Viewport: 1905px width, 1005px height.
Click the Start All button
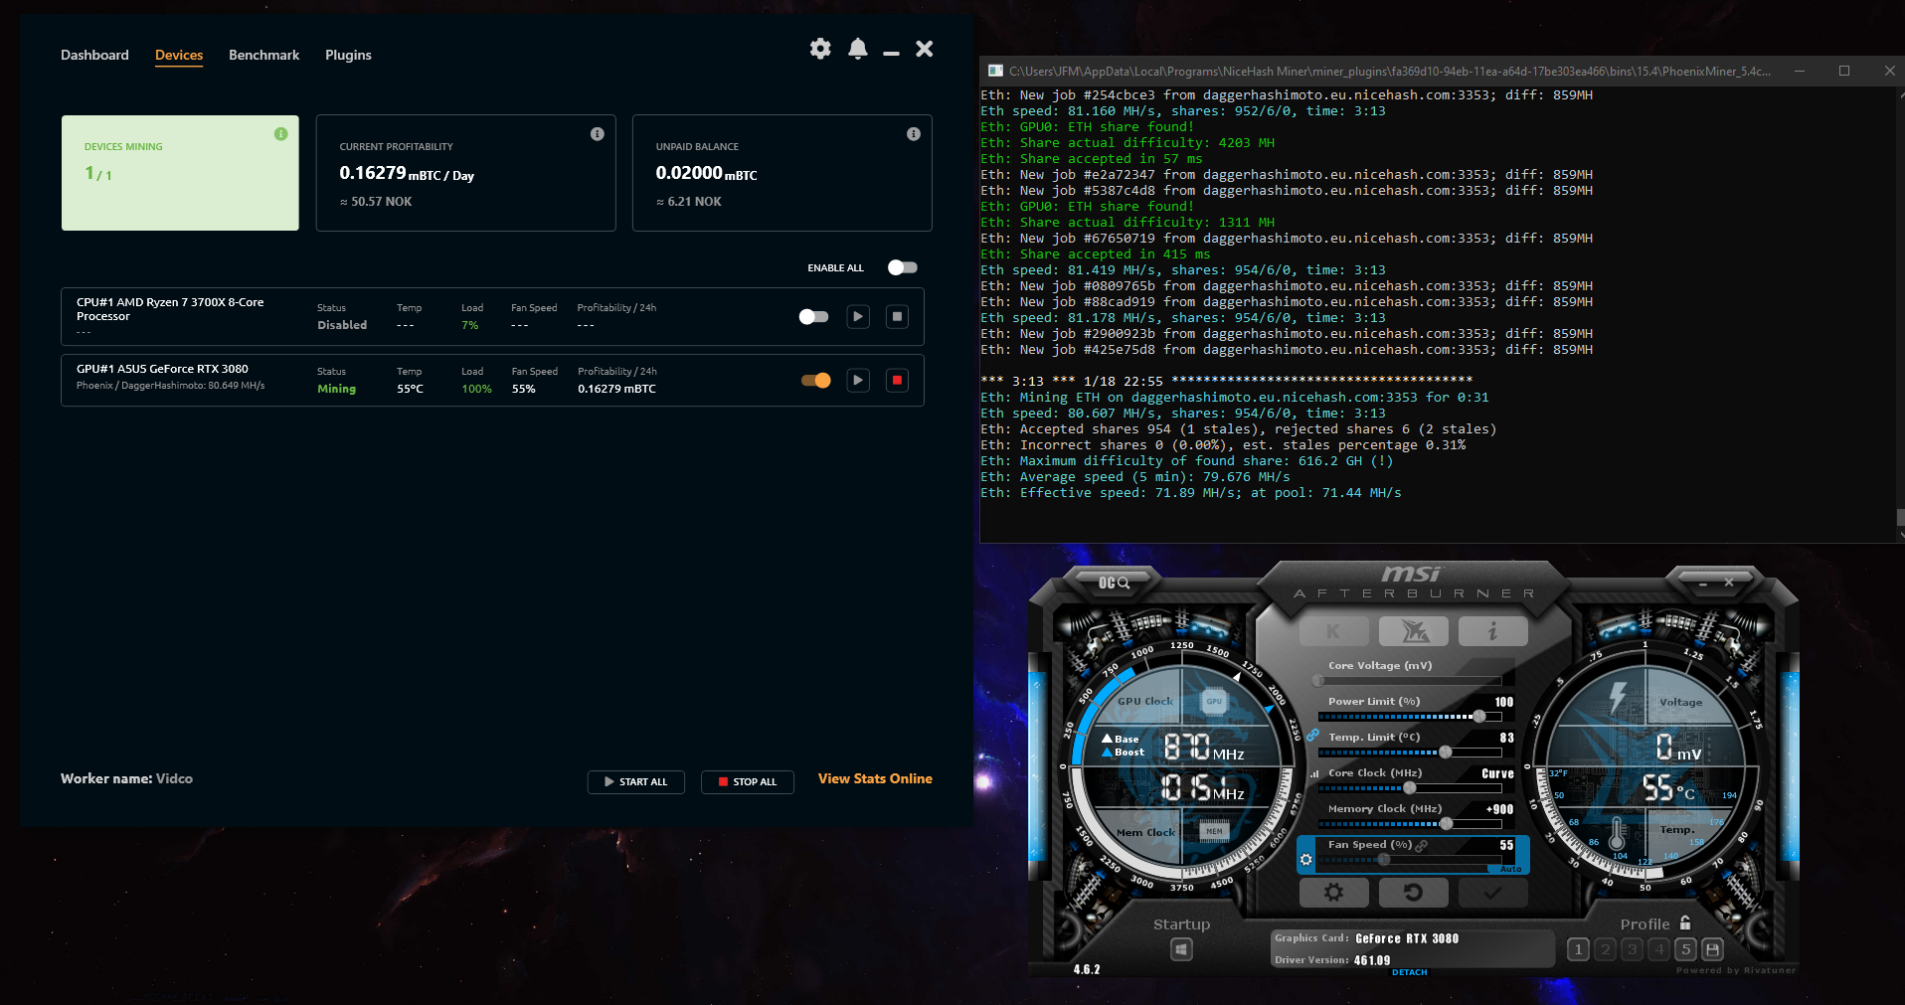636,782
